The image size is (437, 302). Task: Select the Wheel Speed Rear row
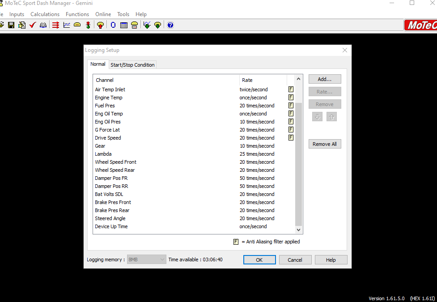pyautogui.click(x=194, y=170)
